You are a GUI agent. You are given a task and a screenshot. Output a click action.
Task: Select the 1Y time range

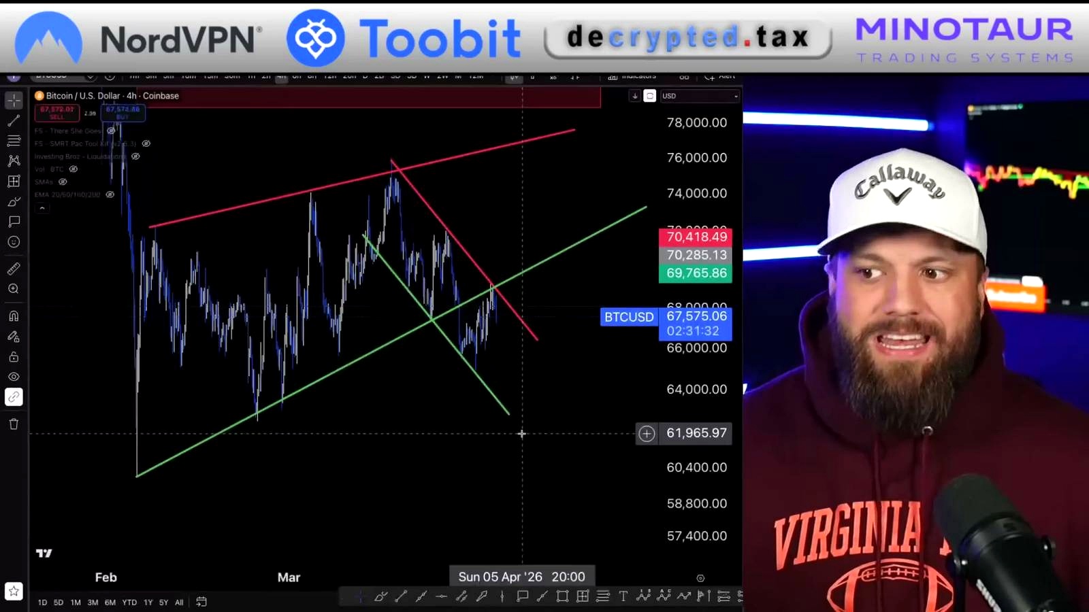coord(148,602)
